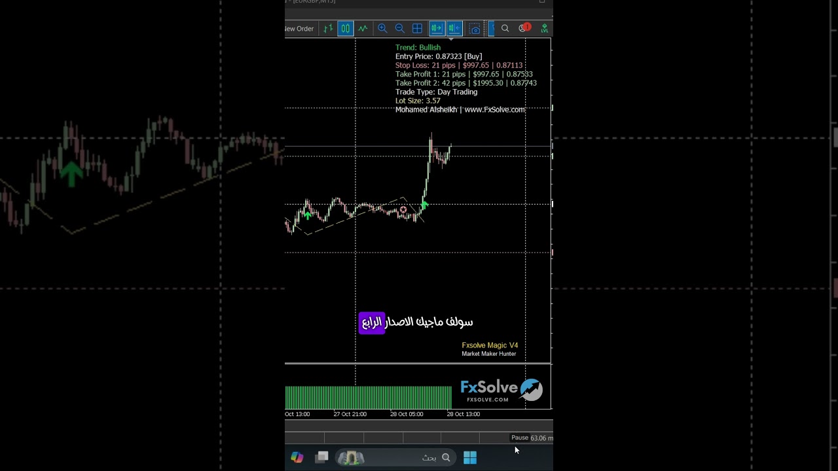The width and height of the screenshot is (838, 471).
Task: Toggle chart auto-scroll to latest bar
Action: (437, 28)
